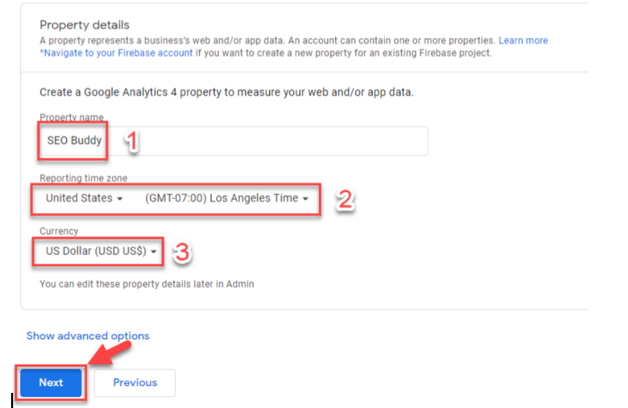
Task: Click Next to continue property setup
Action: coord(50,382)
